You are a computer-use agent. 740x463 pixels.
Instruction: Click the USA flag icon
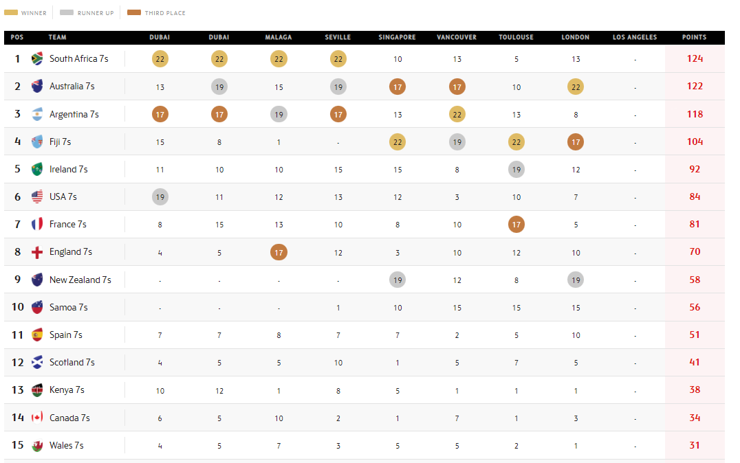(x=38, y=197)
